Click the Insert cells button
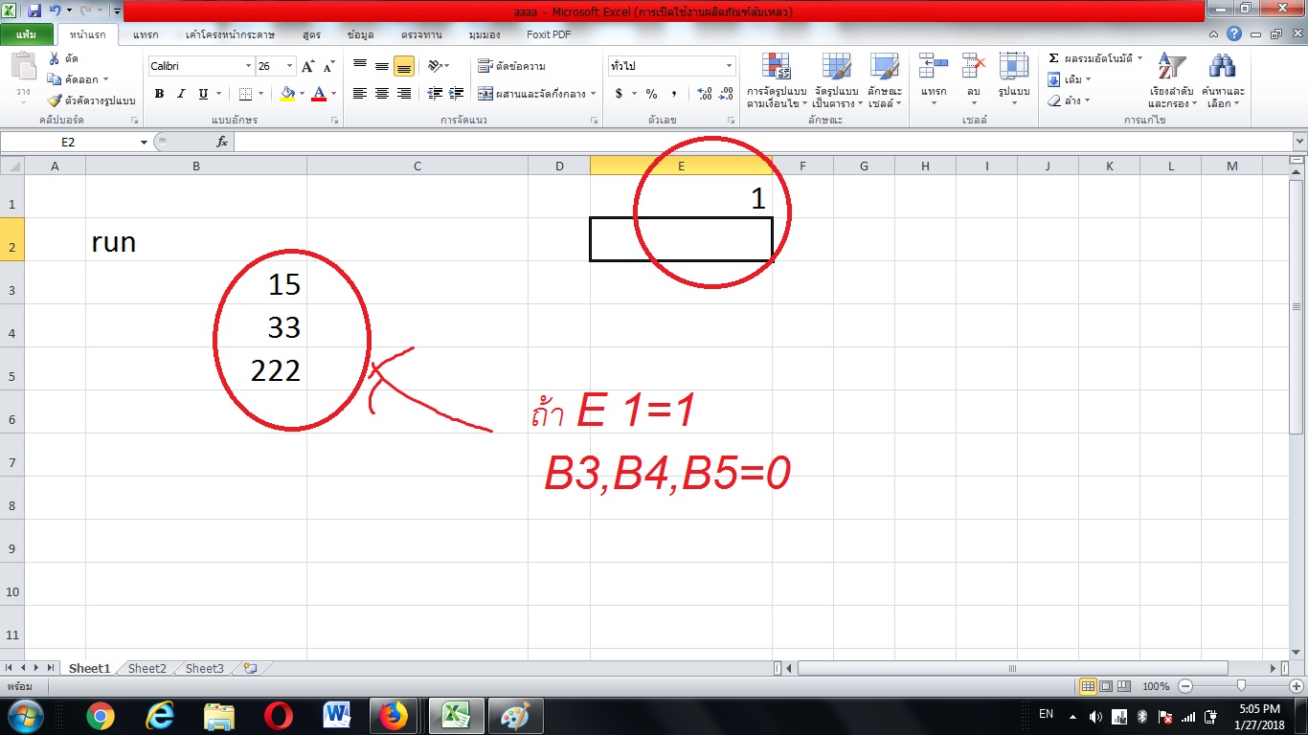The height and width of the screenshot is (735, 1308). [x=934, y=80]
